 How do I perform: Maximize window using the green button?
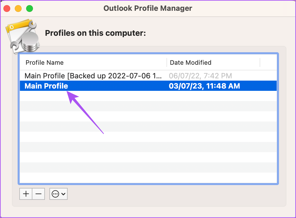pyautogui.click(x=30, y=9)
